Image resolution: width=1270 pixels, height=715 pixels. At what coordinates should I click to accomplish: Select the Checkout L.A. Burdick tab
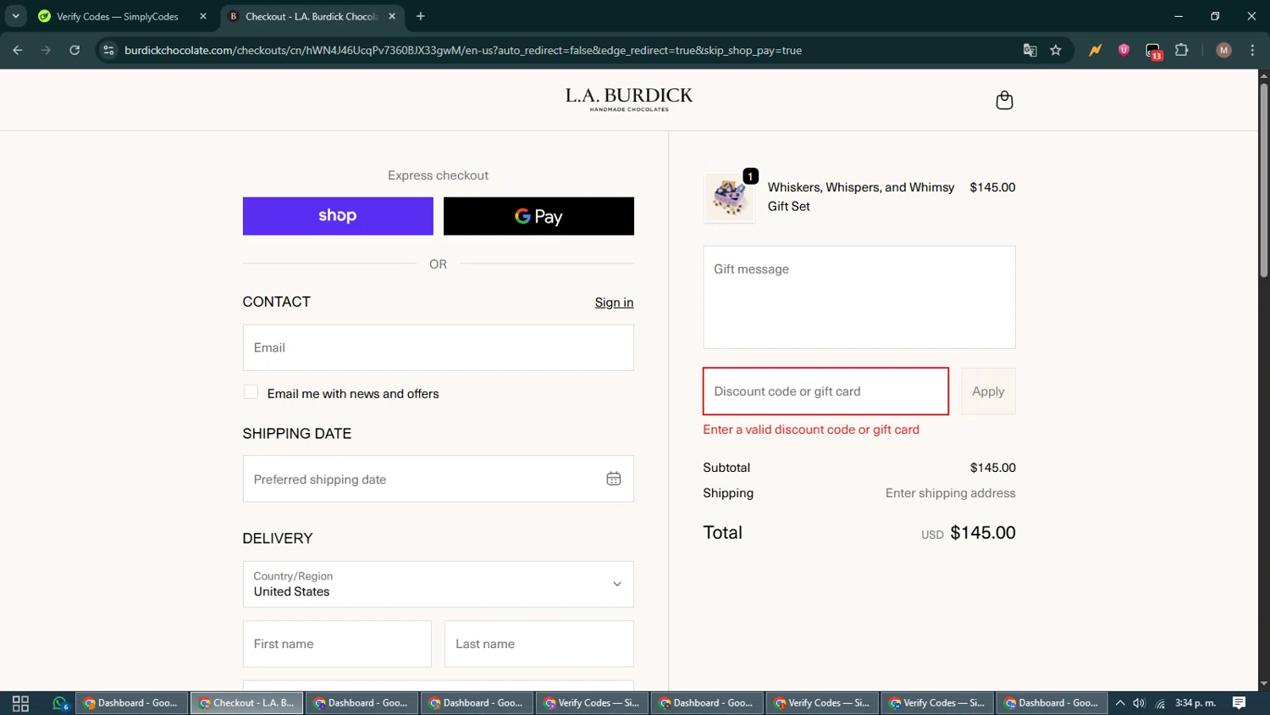(312, 16)
